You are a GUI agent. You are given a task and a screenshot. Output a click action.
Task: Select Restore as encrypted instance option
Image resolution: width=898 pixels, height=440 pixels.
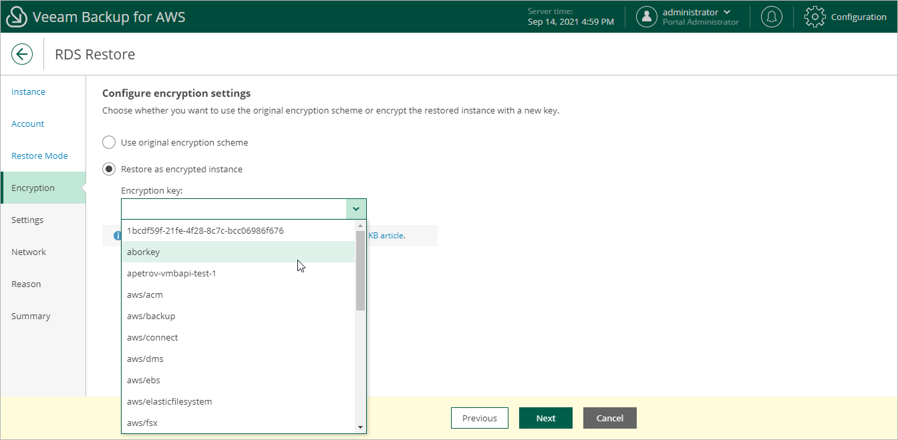point(108,169)
